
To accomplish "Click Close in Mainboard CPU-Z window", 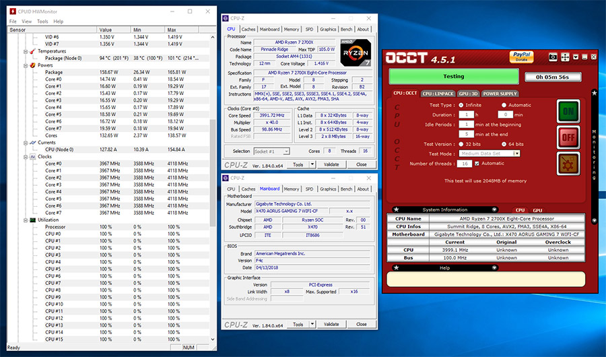I will 362,324.
